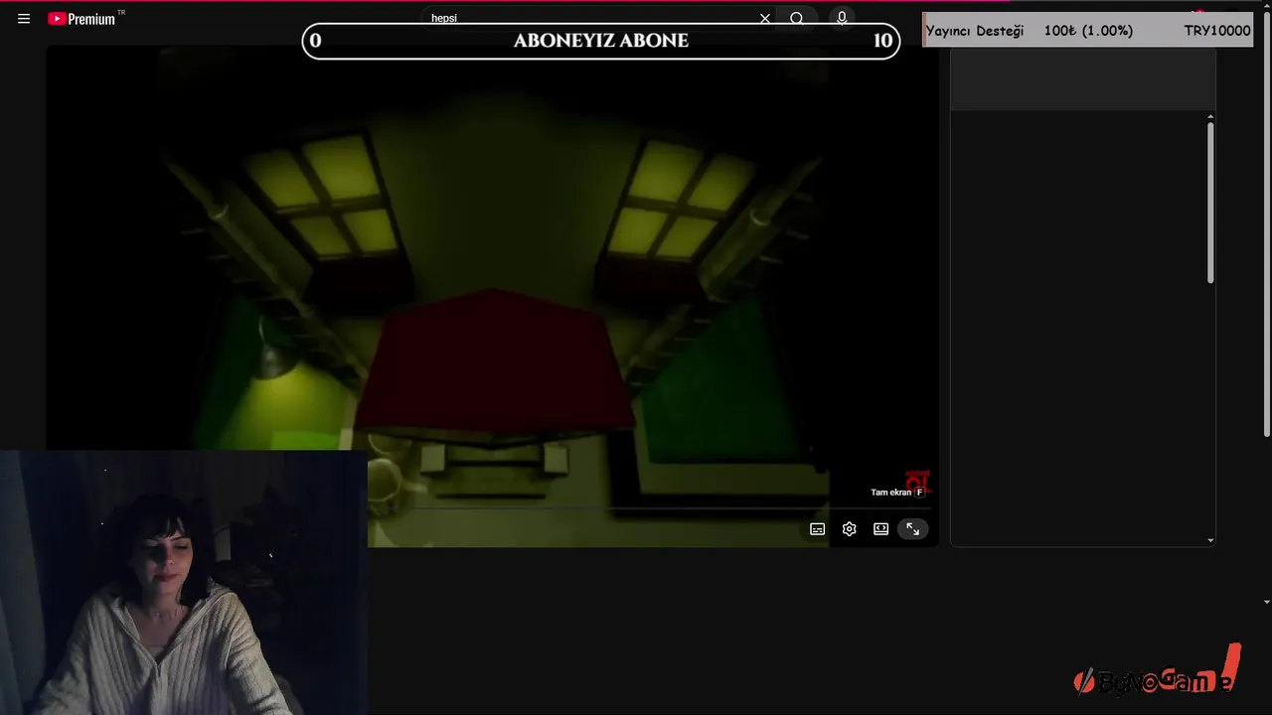The width and height of the screenshot is (1272, 715).
Task: Click the page scrollbar's bottom arrow
Action: tap(1266, 601)
